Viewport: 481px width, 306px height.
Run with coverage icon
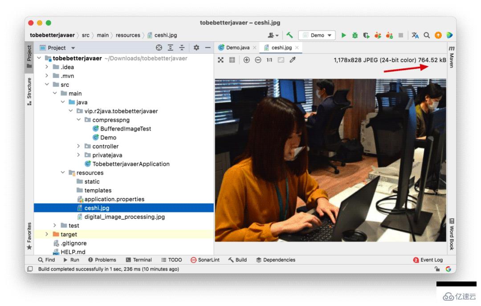(x=366, y=35)
